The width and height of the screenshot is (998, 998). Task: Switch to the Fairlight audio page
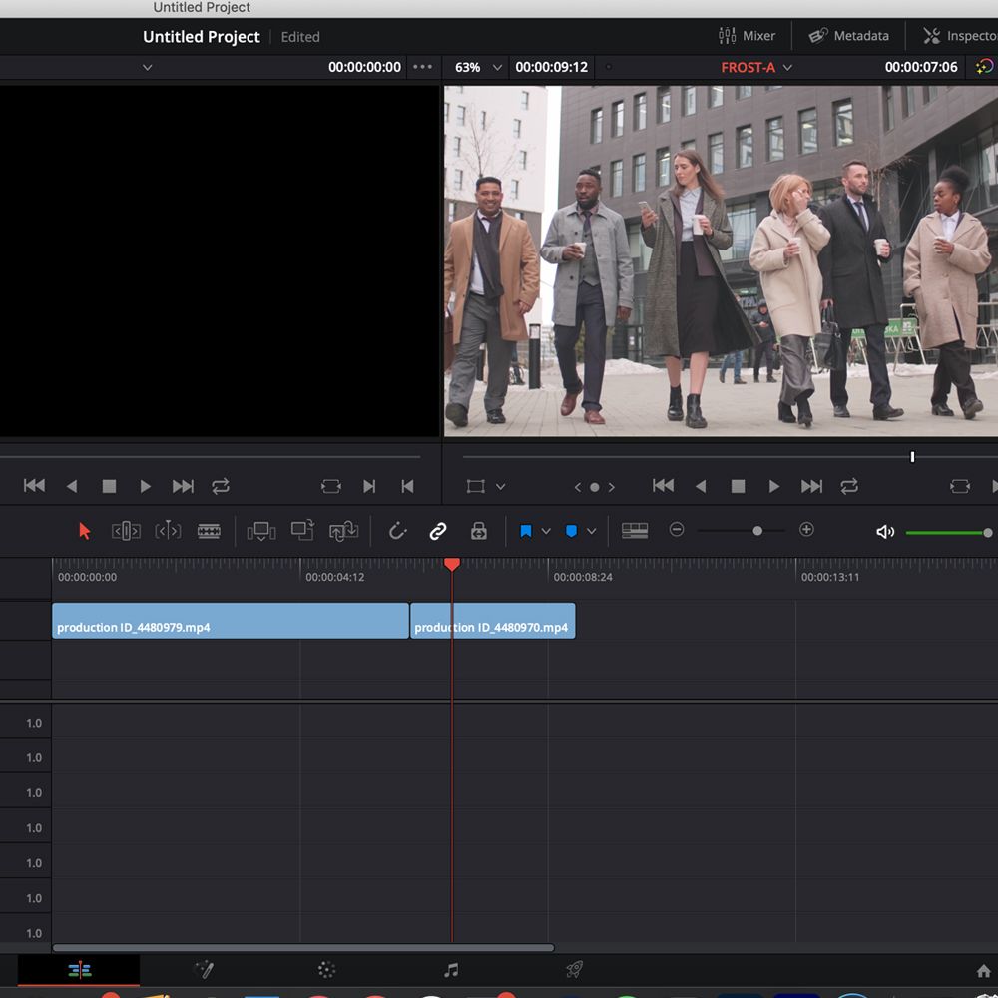[x=450, y=968]
